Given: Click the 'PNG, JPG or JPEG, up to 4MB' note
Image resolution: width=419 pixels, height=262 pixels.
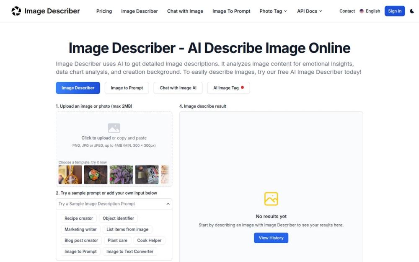Looking at the screenshot, I should click(114, 145).
